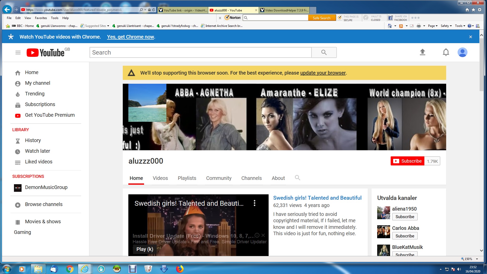Open the IE favorites star icon
Viewport: 487px width, 274px height.
pyautogui.click(x=473, y=10)
